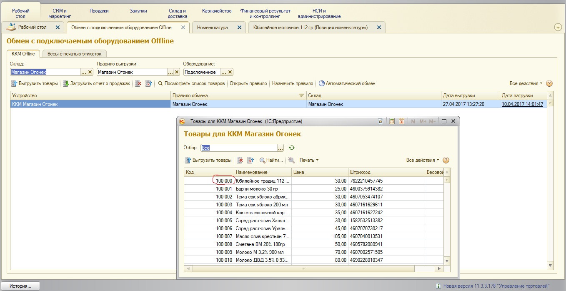Click the История button

click(x=21, y=286)
